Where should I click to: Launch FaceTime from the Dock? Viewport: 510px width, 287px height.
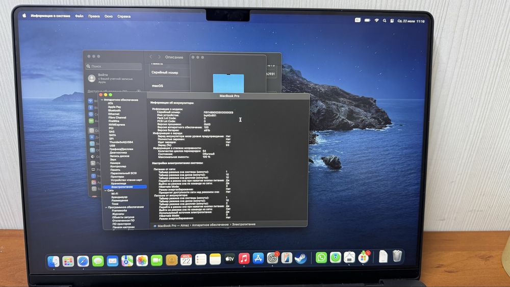(157, 260)
